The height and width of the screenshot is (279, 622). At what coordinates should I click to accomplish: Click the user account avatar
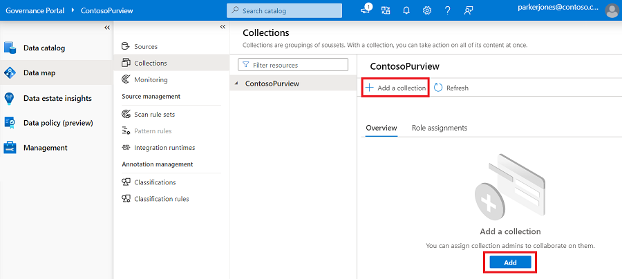tap(612, 10)
